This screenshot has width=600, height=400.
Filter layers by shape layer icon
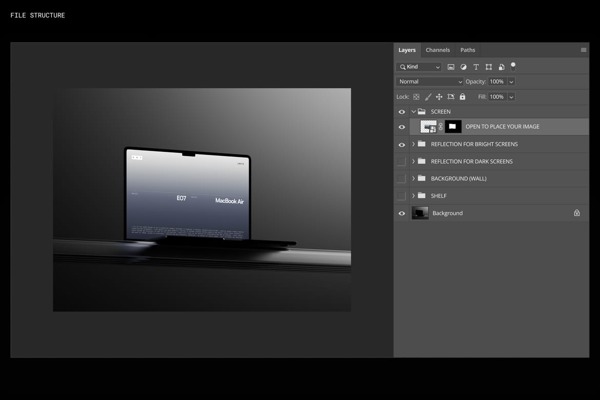489,67
